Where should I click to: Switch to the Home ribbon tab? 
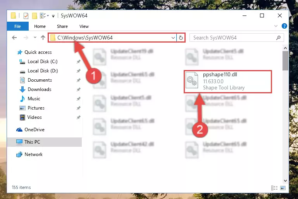point(40,26)
